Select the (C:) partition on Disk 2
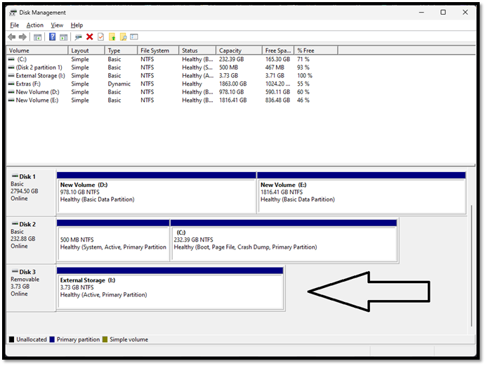Screen dimensions: 486x366 coord(284,242)
